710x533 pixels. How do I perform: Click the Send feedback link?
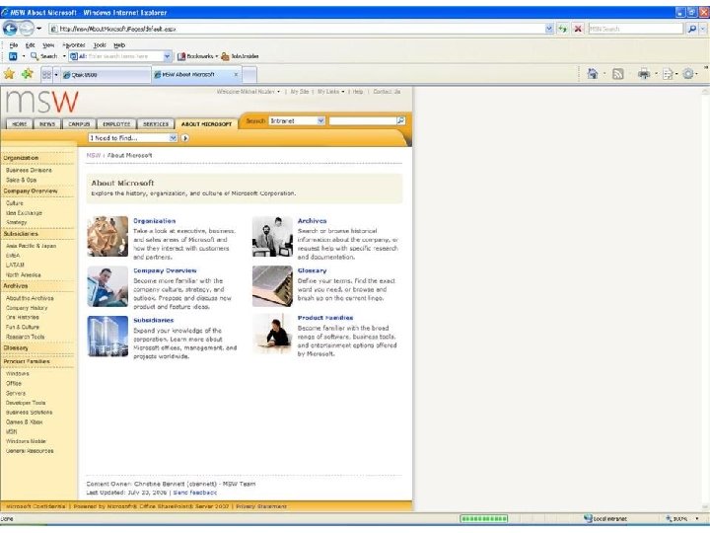point(195,493)
